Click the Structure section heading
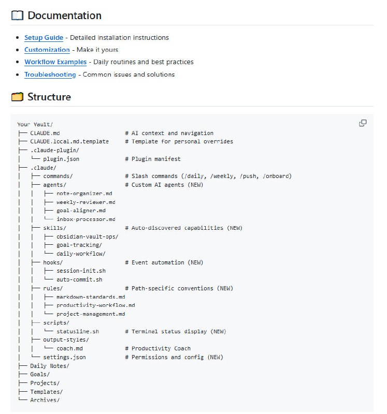The width and height of the screenshot is (387, 414). click(x=49, y=97)
